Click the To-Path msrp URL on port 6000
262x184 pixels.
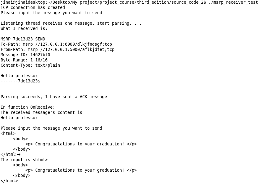(x=67, y=44)
